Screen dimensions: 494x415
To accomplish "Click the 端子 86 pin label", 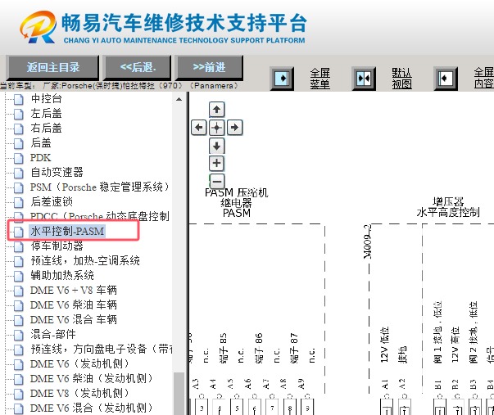I will point(258,348).
